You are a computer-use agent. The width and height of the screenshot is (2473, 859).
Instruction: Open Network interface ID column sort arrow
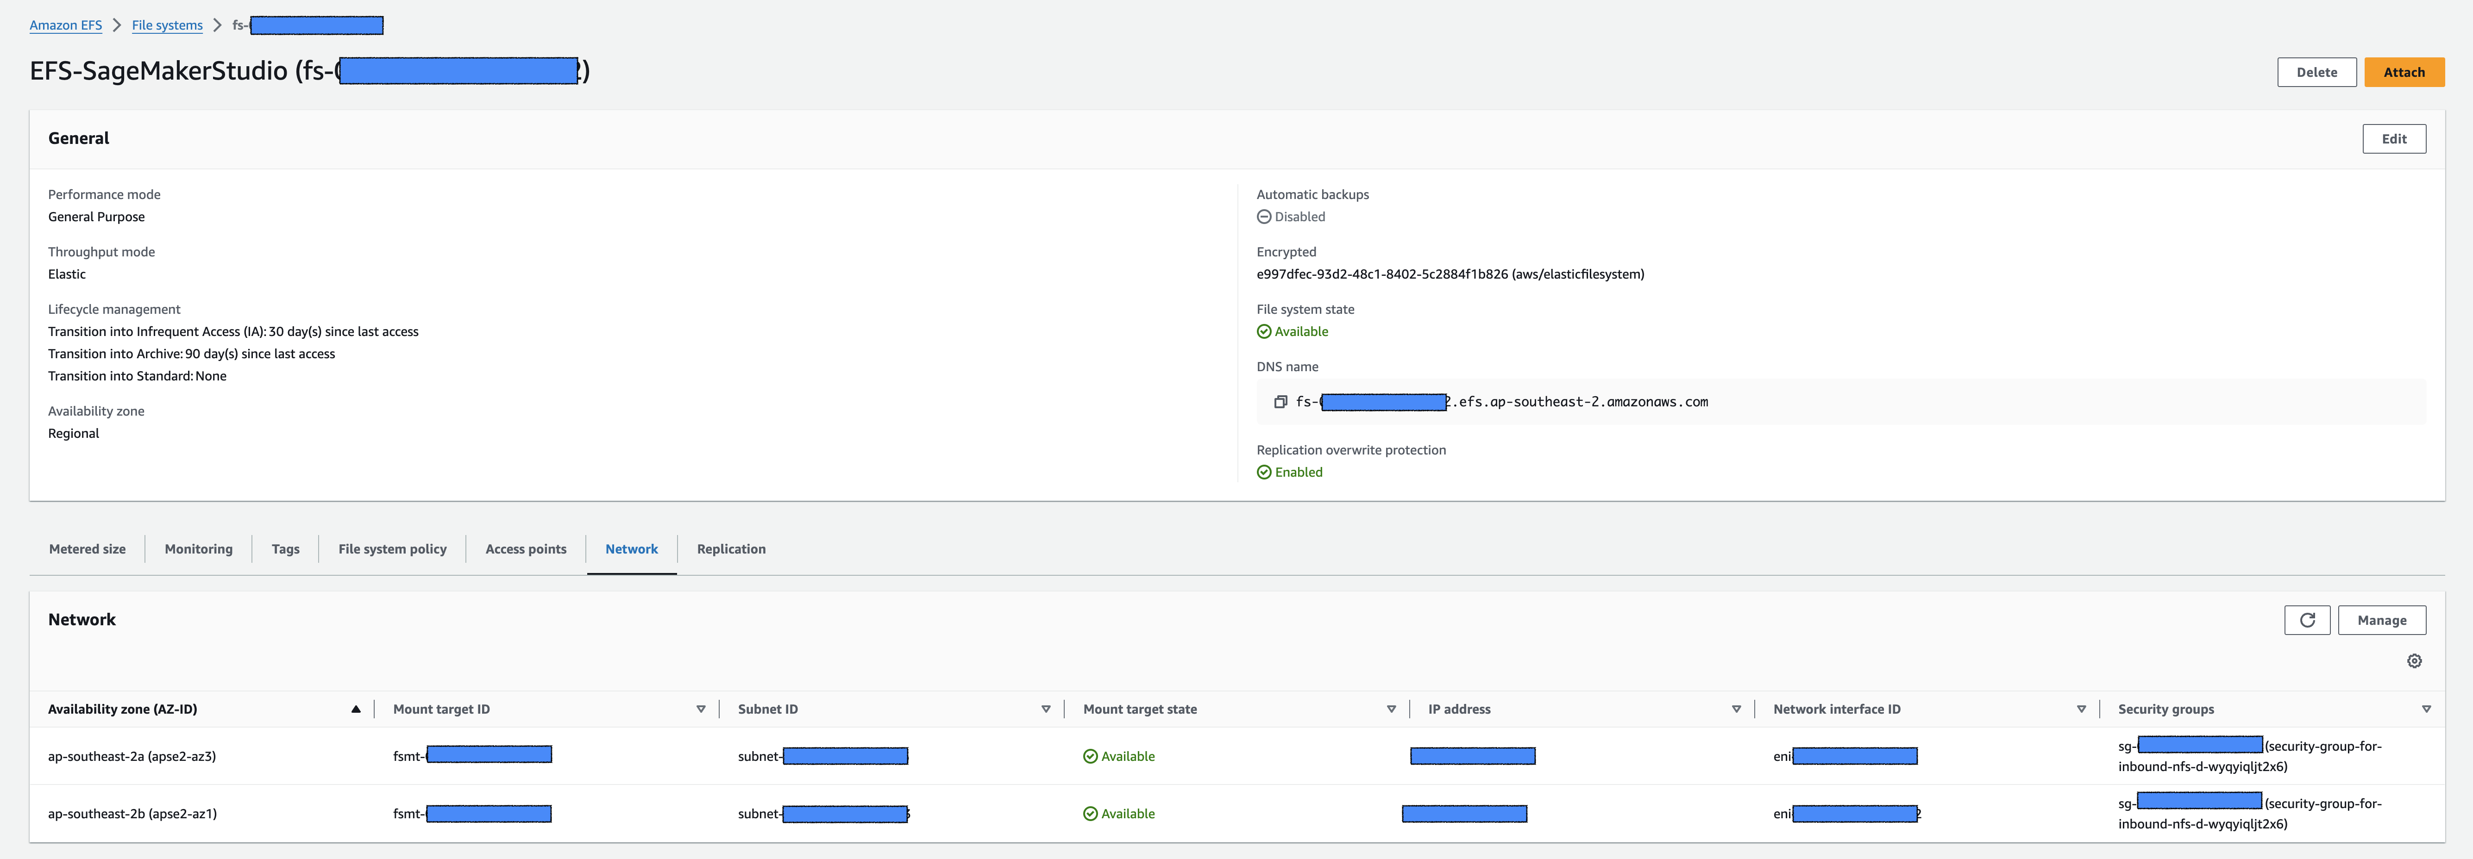[2080, 709]
